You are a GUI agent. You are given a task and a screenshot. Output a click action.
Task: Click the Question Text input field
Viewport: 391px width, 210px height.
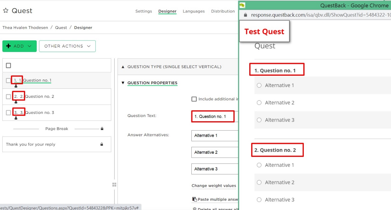[215, 116]
